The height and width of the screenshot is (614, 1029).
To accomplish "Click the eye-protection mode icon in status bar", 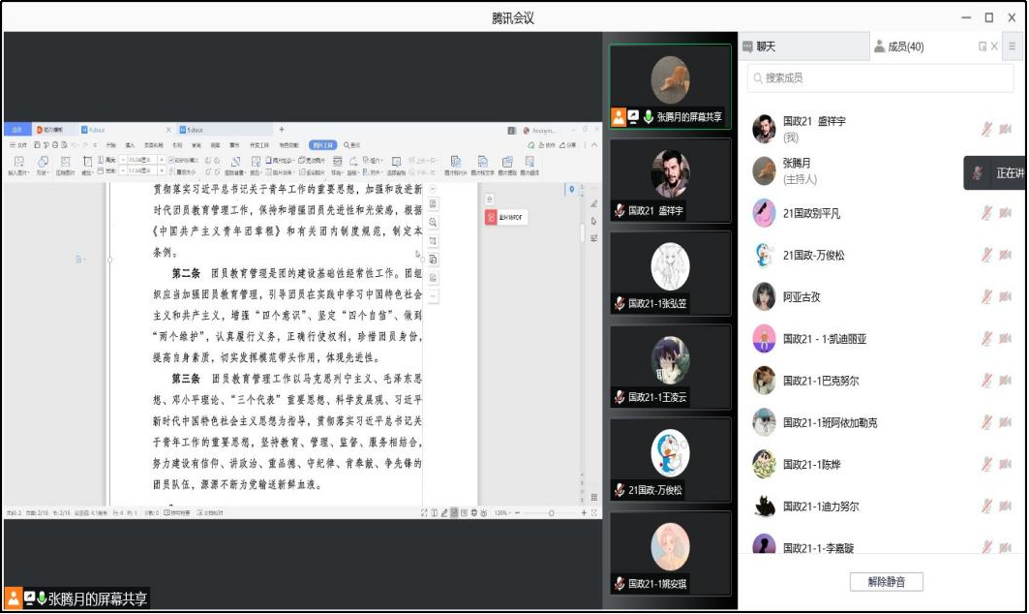I will (x=474, y=512).
